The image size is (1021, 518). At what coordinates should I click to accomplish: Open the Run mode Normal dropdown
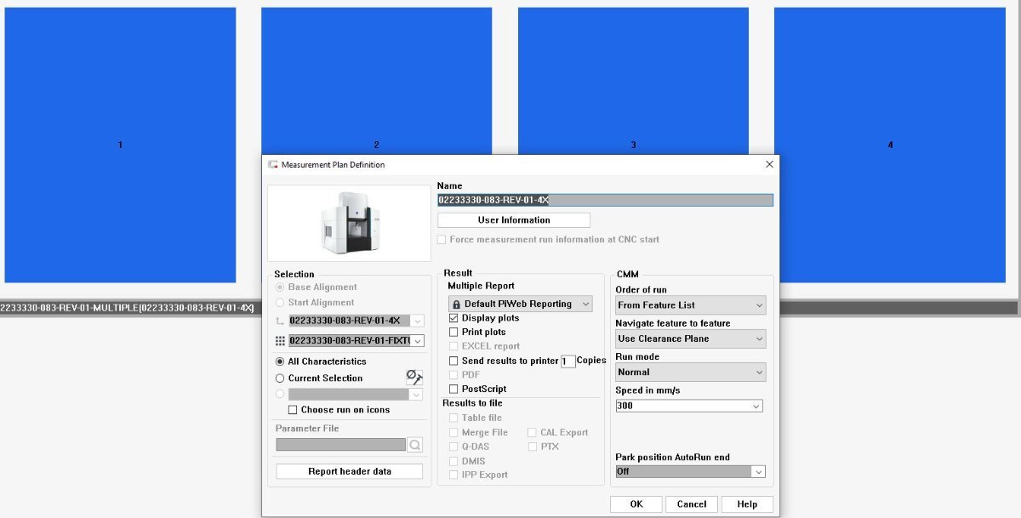click(690, 372)
